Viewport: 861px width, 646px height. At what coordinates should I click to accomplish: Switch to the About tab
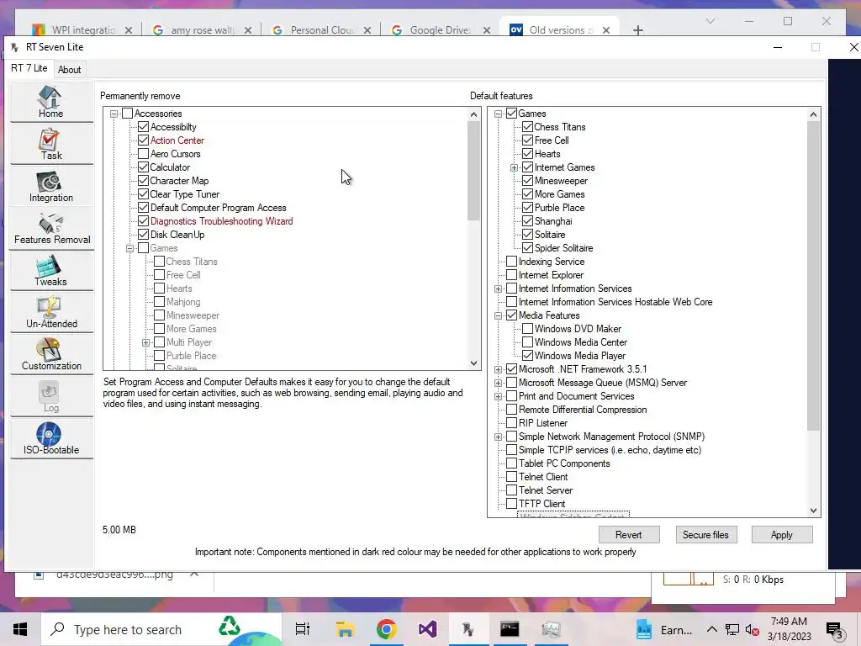click(x=69, y=70)
